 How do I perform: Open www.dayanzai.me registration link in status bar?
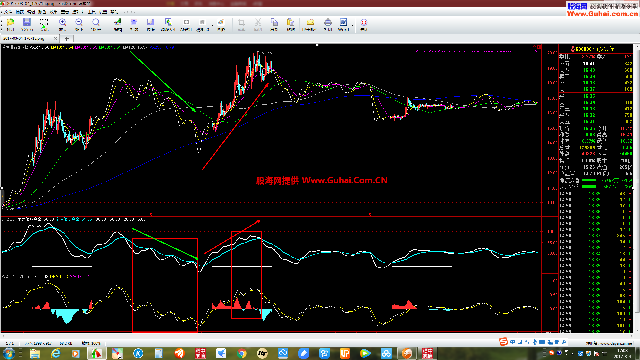616,343
